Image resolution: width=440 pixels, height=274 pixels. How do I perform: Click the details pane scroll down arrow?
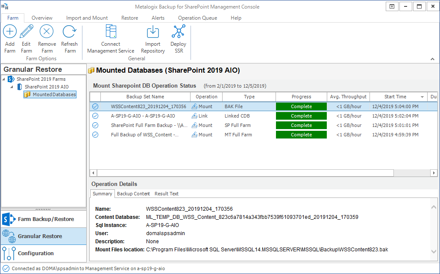pos(434,251)
